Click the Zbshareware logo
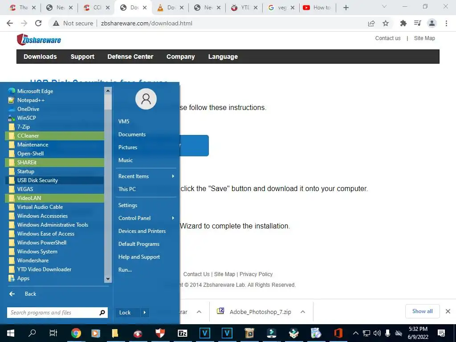 tap(39, 40)
